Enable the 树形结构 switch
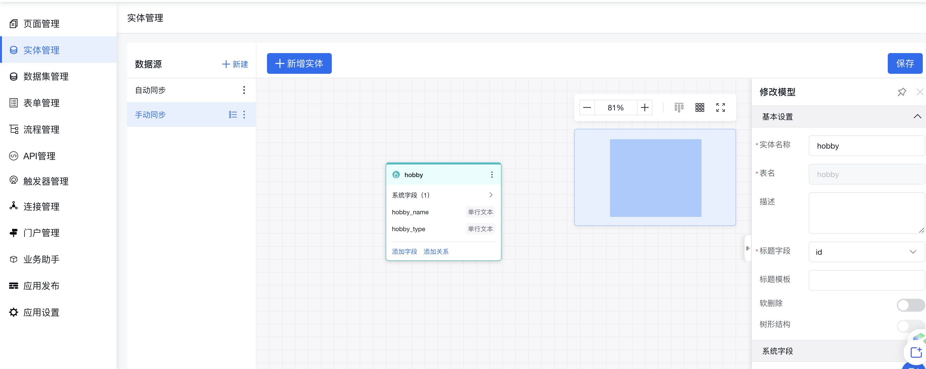The width and height of the screenshot is (926, 369). [911, 326]
